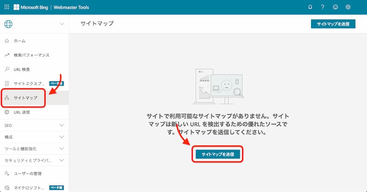Open サイトエクスプローラー menu item
This screenshot has height=192, width=367.
point(34,84)
